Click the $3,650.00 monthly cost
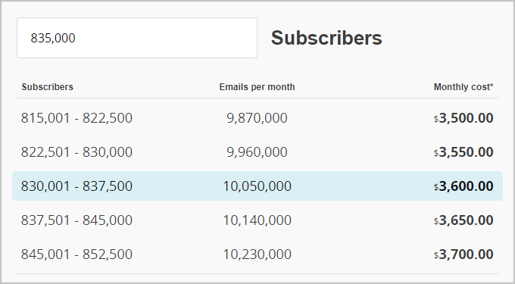The image size is (515, 284). (x=463, y=220)
